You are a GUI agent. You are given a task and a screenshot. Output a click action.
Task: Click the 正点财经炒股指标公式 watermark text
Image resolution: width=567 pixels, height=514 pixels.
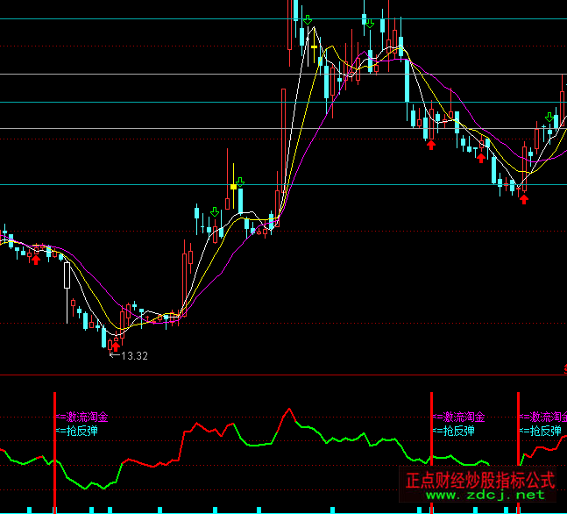click(x=481, y=480)
